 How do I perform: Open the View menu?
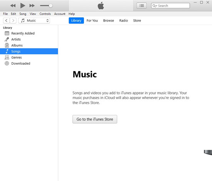point(33,14)
